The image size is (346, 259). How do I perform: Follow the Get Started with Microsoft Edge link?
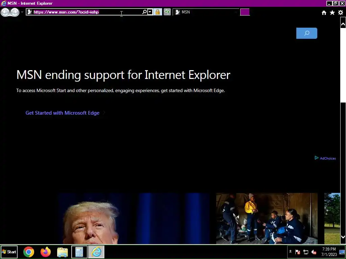click(63, 113)
